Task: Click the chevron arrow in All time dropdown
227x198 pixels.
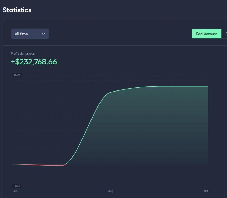Action: (44, 34)
